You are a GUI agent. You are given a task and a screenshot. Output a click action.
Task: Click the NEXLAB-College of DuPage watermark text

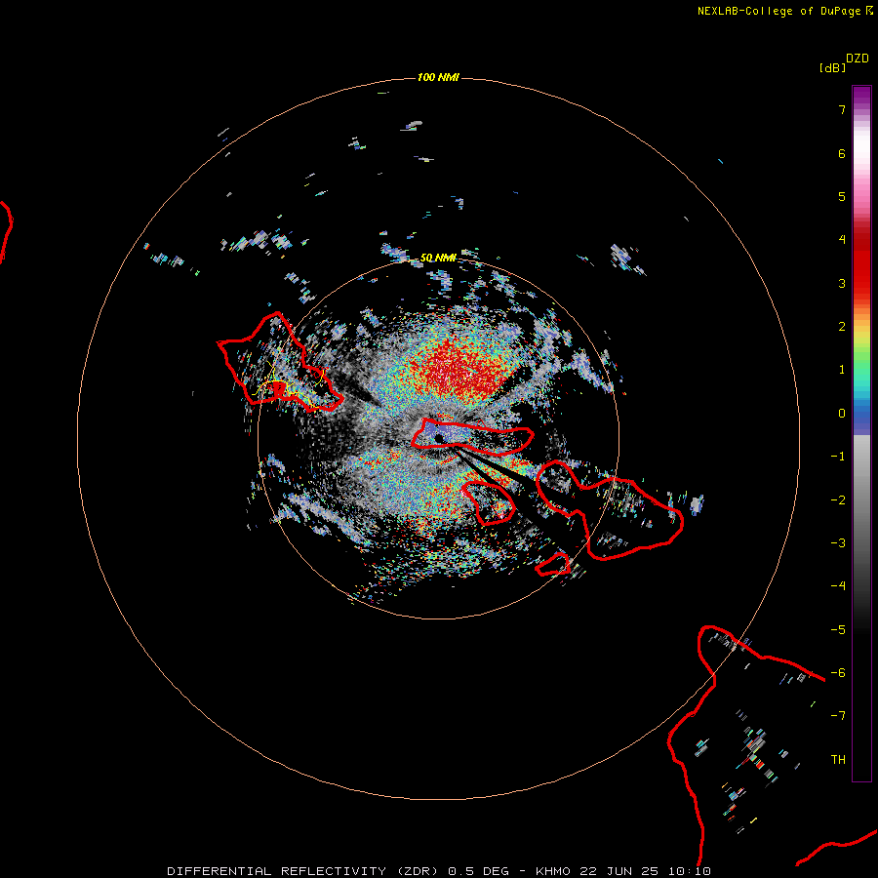[x=784, y=11]
